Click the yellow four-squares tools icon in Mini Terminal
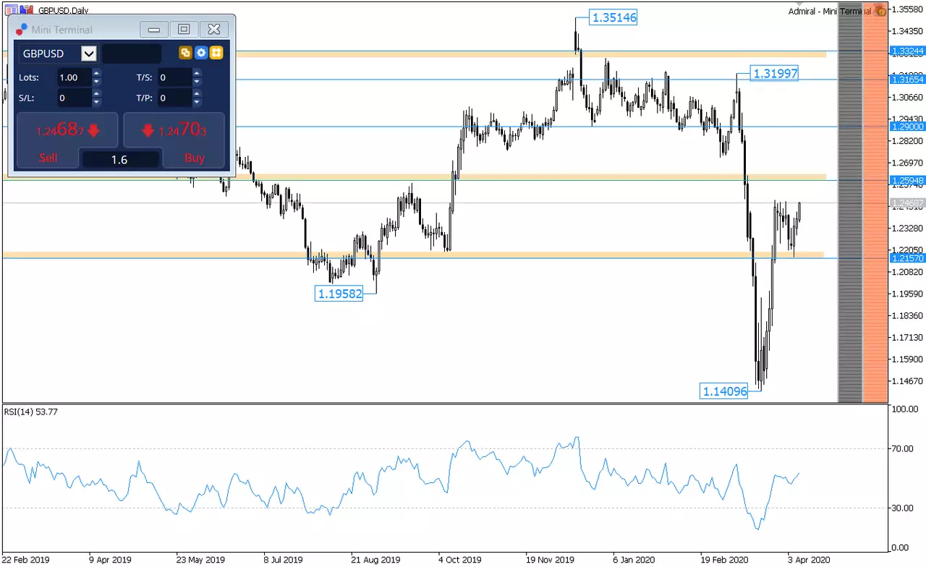This screenshot has height=567, width=926. [x=216, y=53]
